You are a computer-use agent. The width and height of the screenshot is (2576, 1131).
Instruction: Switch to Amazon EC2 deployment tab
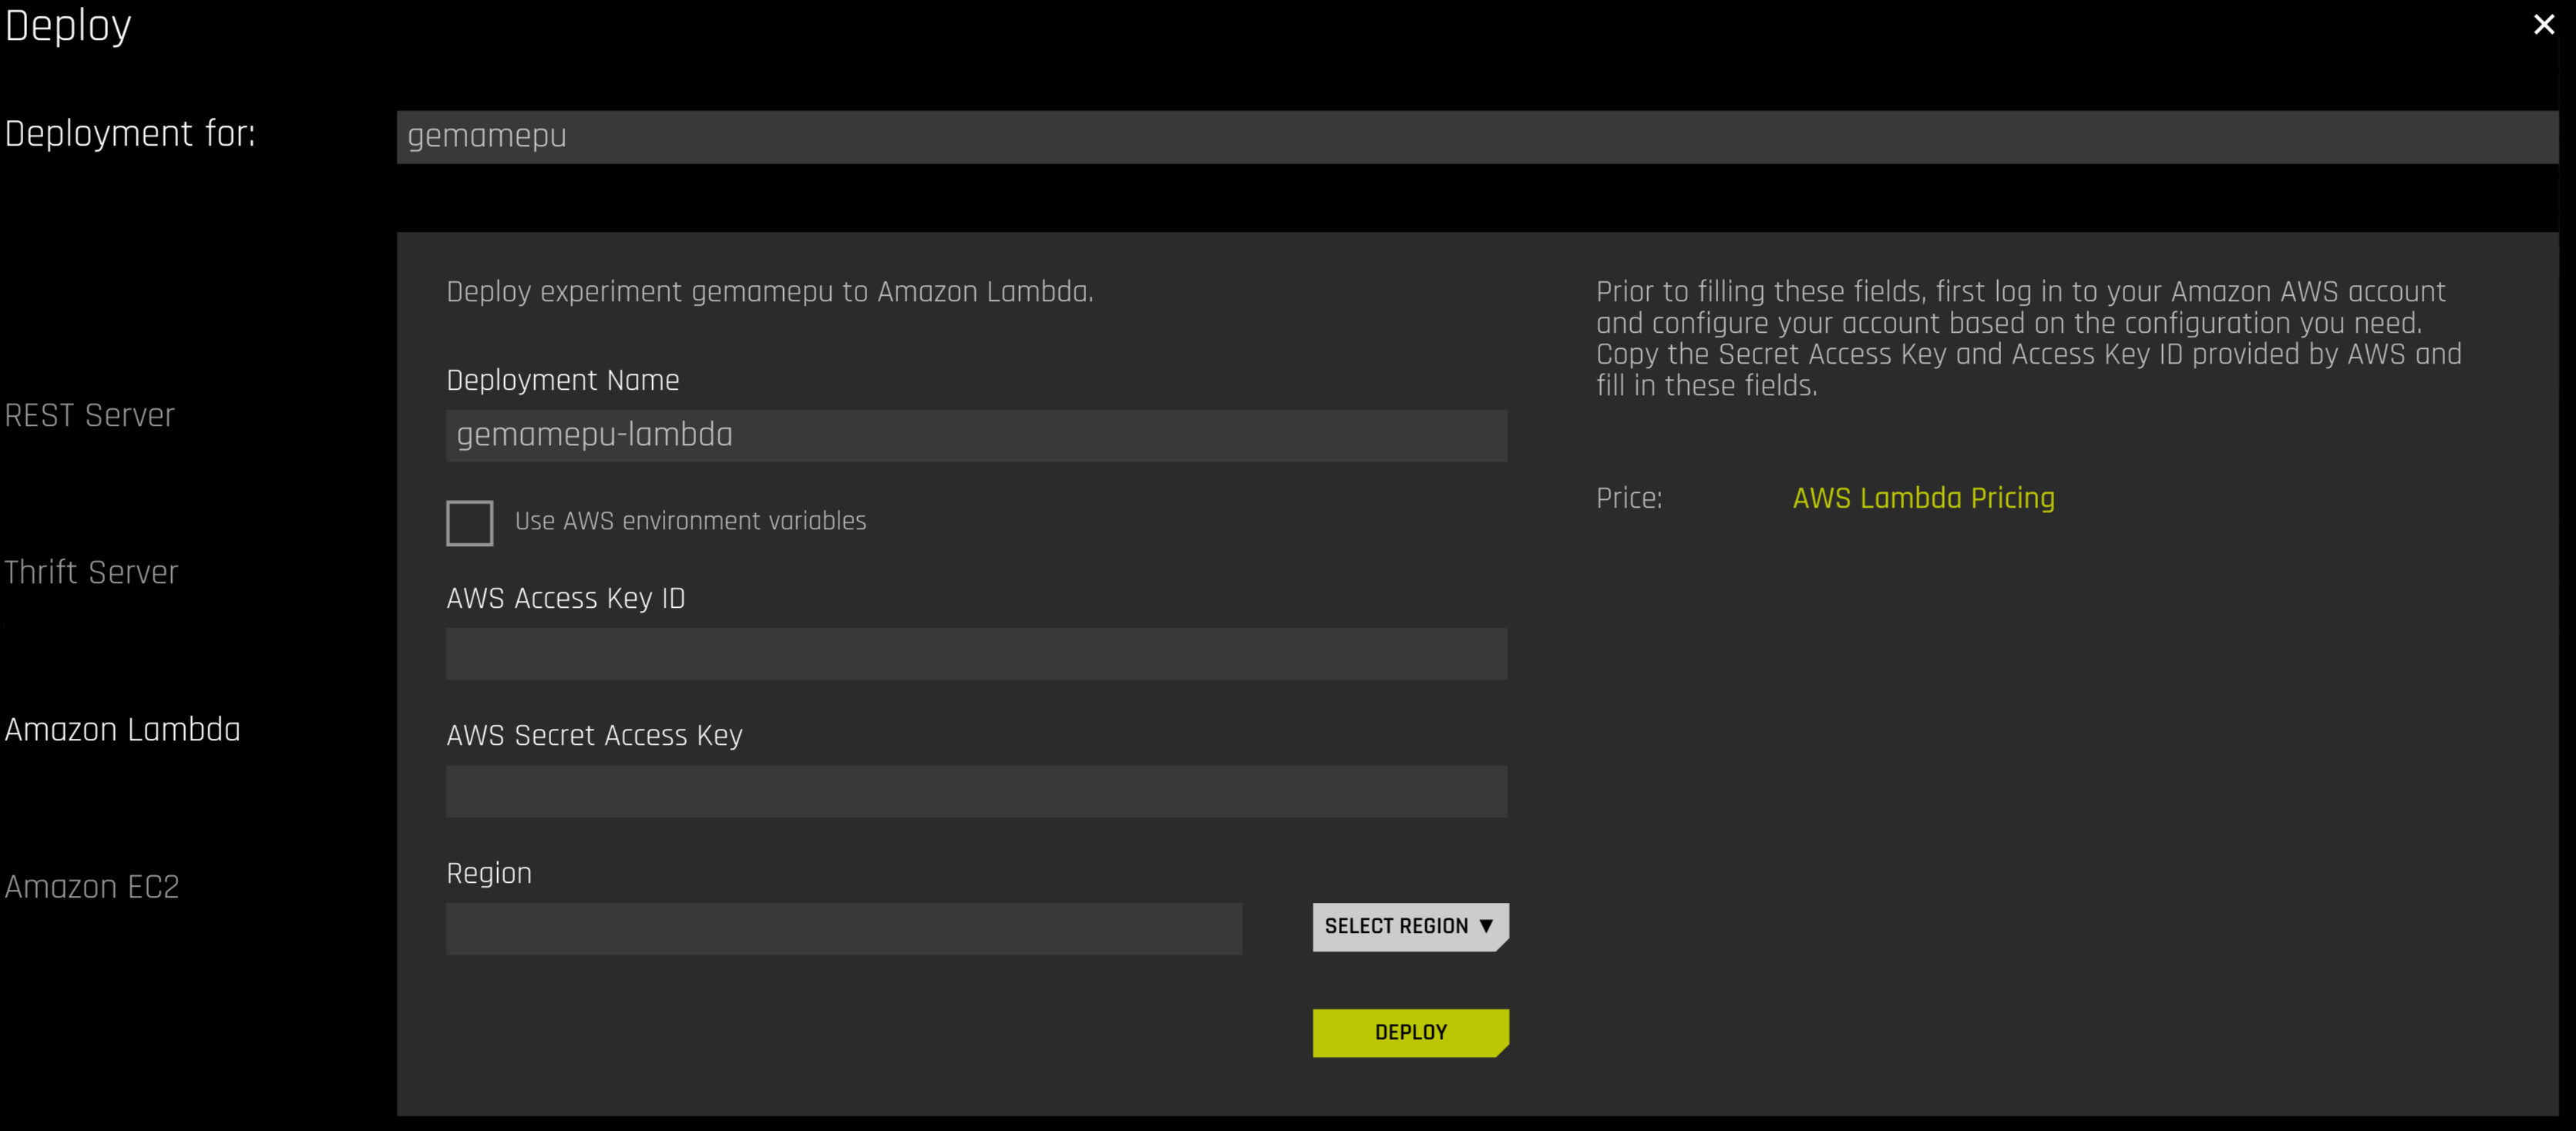(93, 887)
